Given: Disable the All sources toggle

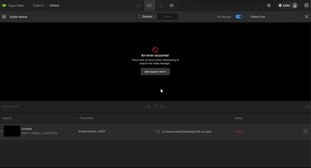Looking at the screenshot, I should [239, 17].
